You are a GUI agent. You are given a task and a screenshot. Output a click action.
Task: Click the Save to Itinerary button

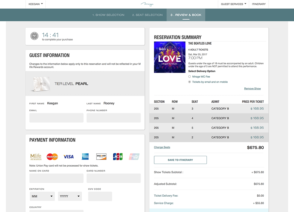pyautogui.click(x=180, y=160)
